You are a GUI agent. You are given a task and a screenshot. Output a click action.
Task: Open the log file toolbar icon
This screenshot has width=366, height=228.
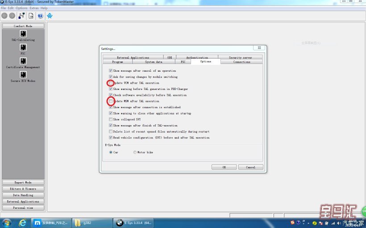tap(31, 16)
